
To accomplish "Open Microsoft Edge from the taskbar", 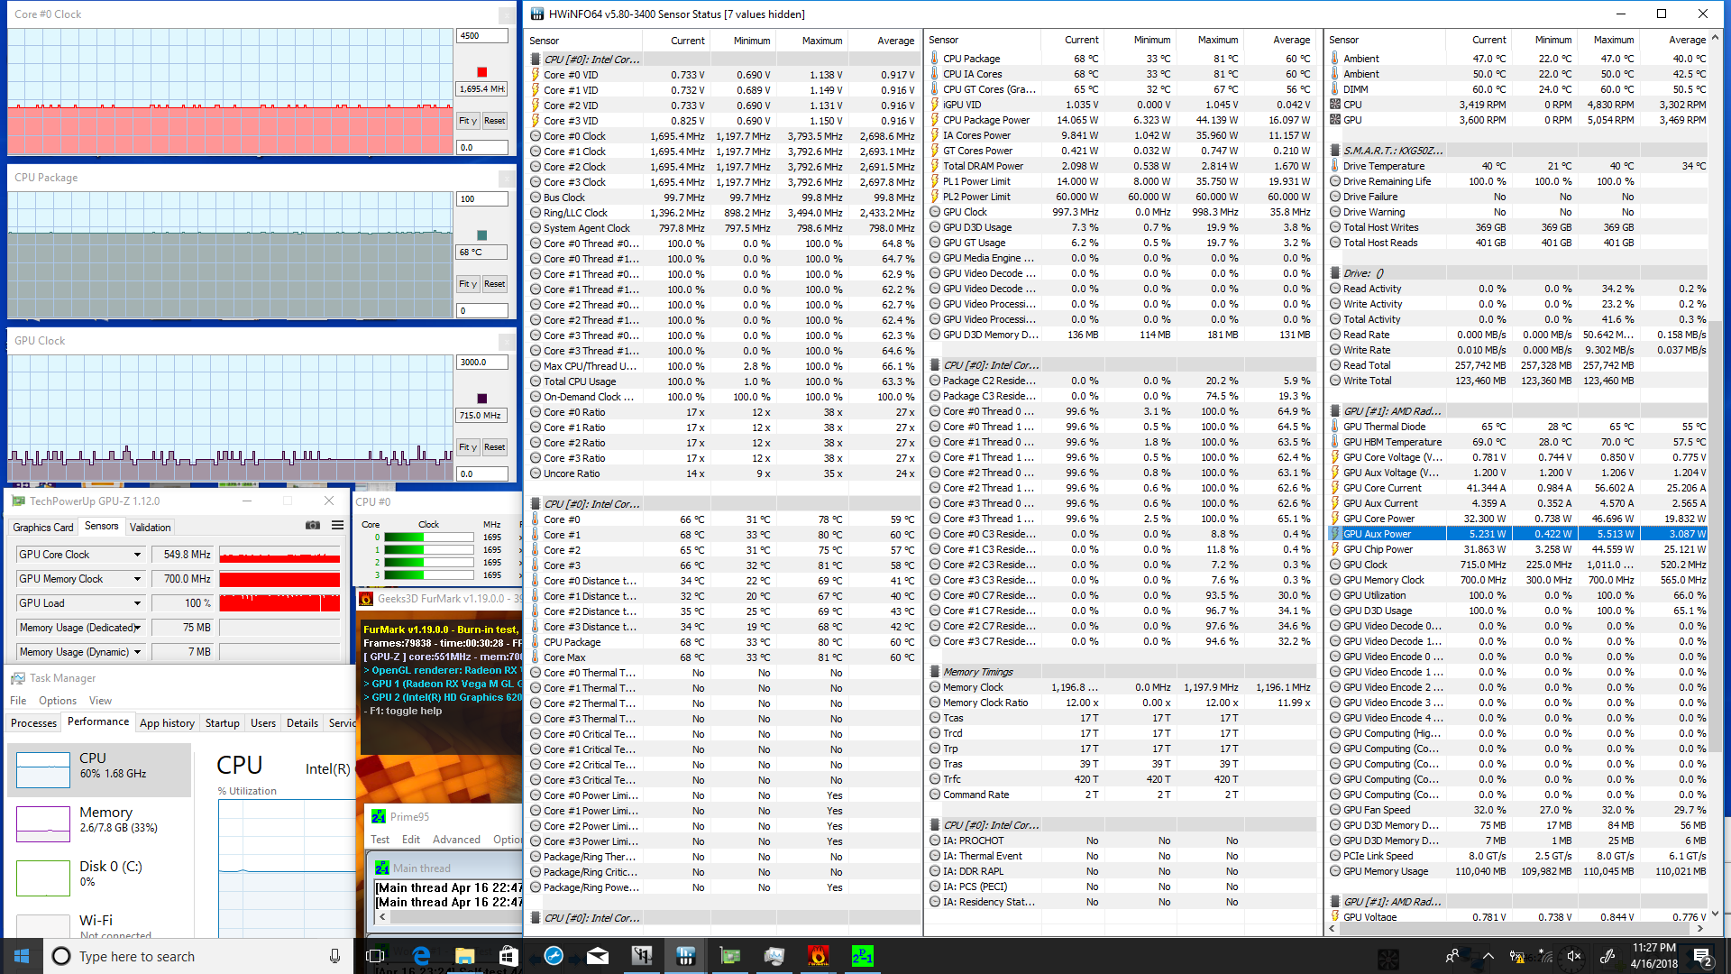I will coord(421,956).
